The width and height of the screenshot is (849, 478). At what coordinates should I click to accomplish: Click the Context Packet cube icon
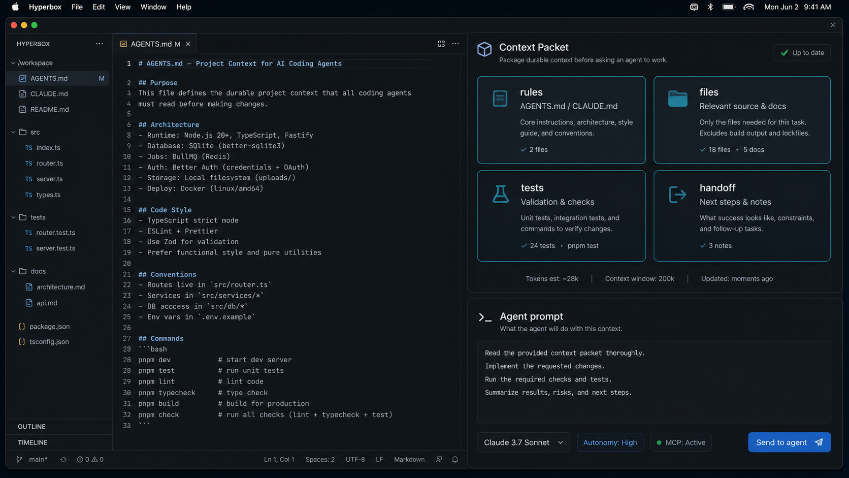pos(484,49)
